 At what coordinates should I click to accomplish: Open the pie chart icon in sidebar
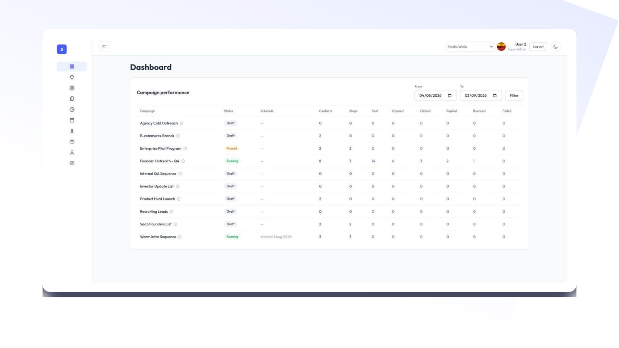coord(72,109)
